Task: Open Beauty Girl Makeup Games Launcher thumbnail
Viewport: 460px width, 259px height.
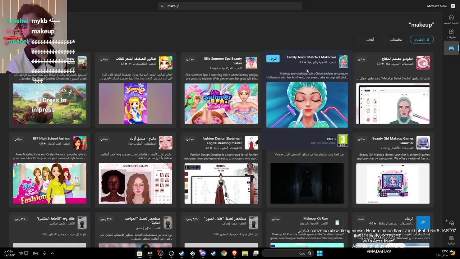Action: tap(393, 183)
